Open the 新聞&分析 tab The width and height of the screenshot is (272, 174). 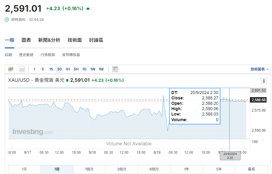(x=49, y=40)
